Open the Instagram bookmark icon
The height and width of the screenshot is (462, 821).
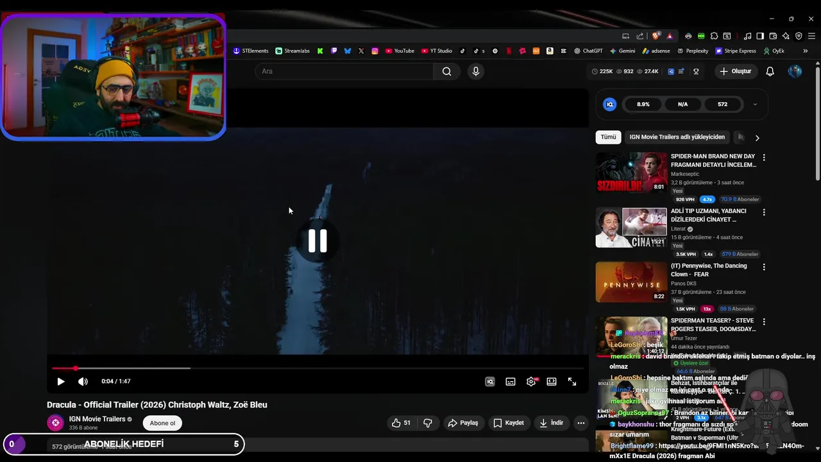pyautogui.click(x=375, y=51)
